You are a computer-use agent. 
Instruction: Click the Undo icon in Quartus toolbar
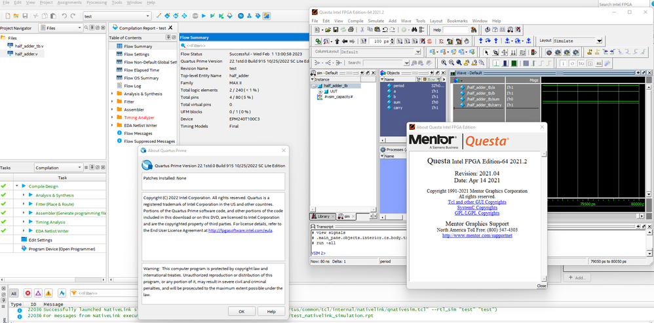point(64,16)
